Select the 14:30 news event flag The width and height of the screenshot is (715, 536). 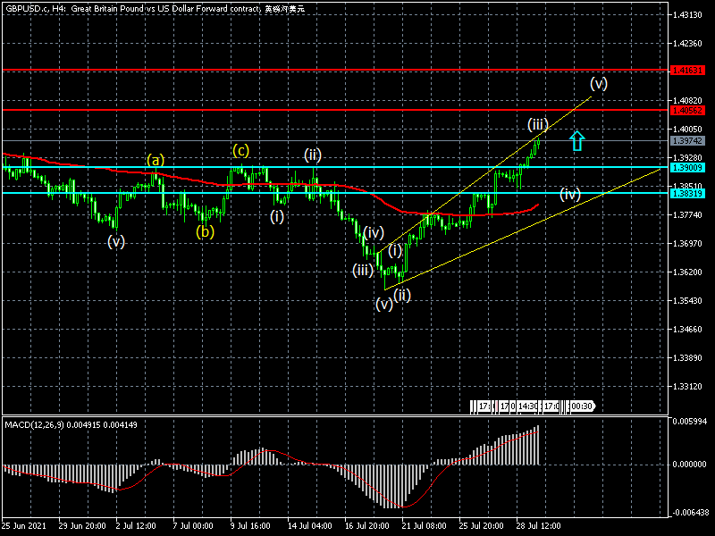[x=528, y=406]
